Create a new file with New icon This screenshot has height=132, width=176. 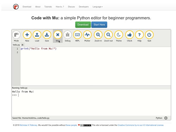pos(27,35)
